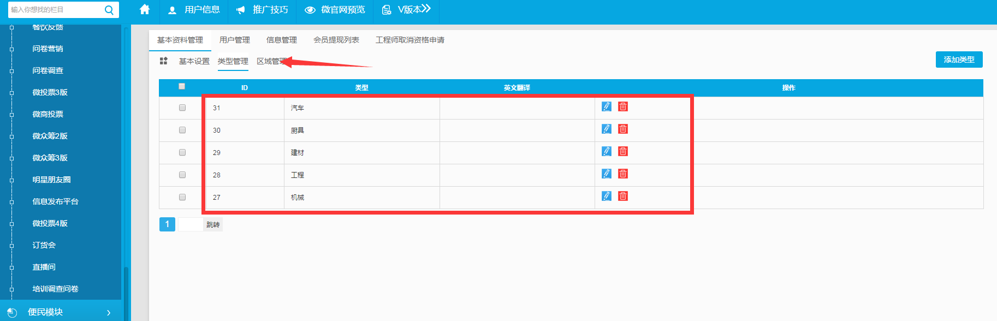Screen dimensions: 997x321
Task: Delete the 工程 type row
Action: click(x=622, y=174)
